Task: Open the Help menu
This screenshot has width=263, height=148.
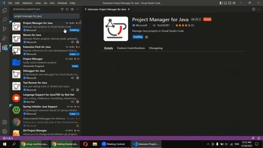Action: point(72,3)
